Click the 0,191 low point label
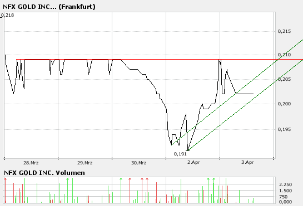 tap(180, 154)
